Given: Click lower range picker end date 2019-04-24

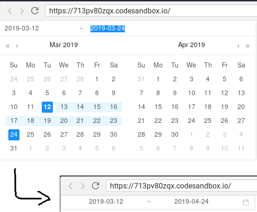Looking at the screenshot, I should tap(191, 201).
